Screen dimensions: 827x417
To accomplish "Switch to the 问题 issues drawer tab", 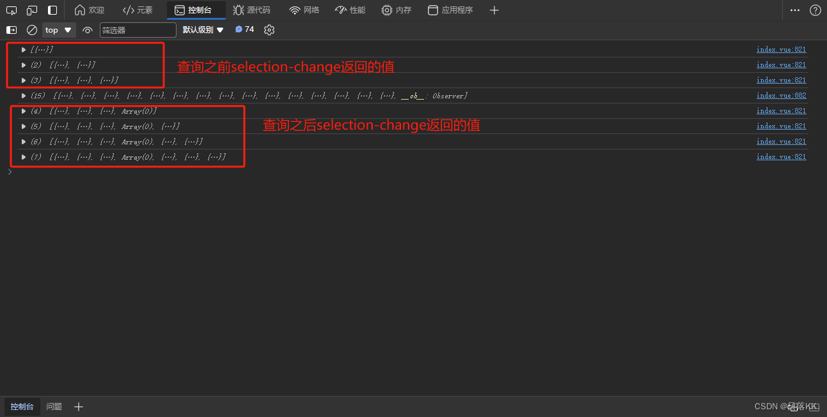I will click(x=54, y=406).
